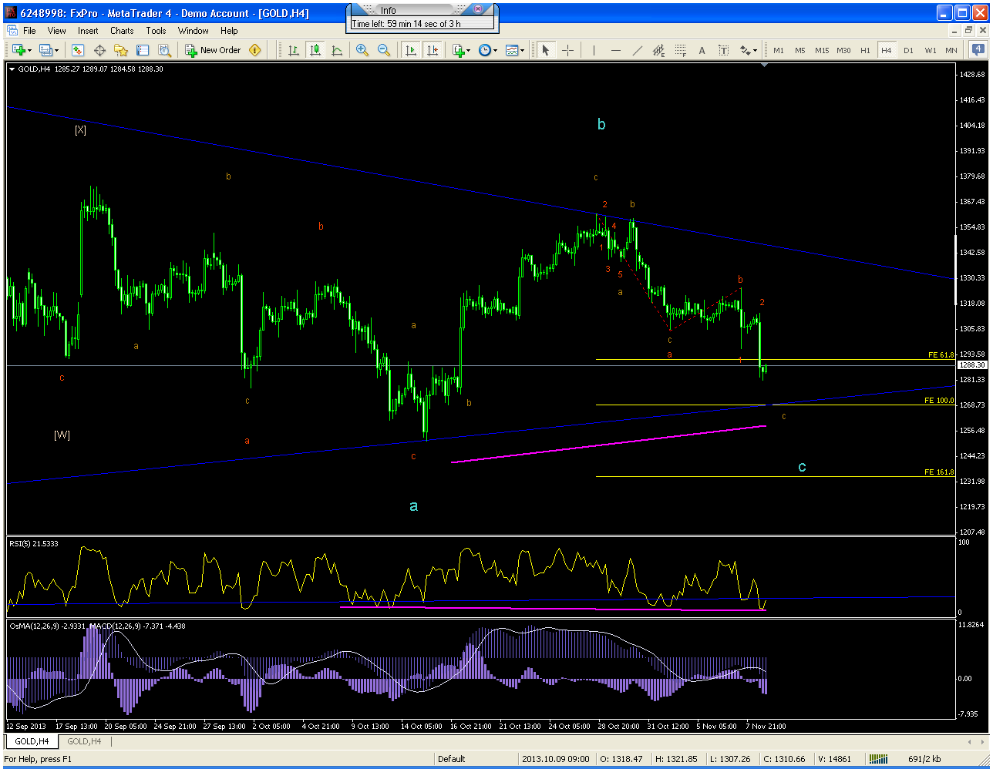Select the Text 'A' tool
Image resolution: width=993 pixels, height=769 pixels.
(702, 50)
